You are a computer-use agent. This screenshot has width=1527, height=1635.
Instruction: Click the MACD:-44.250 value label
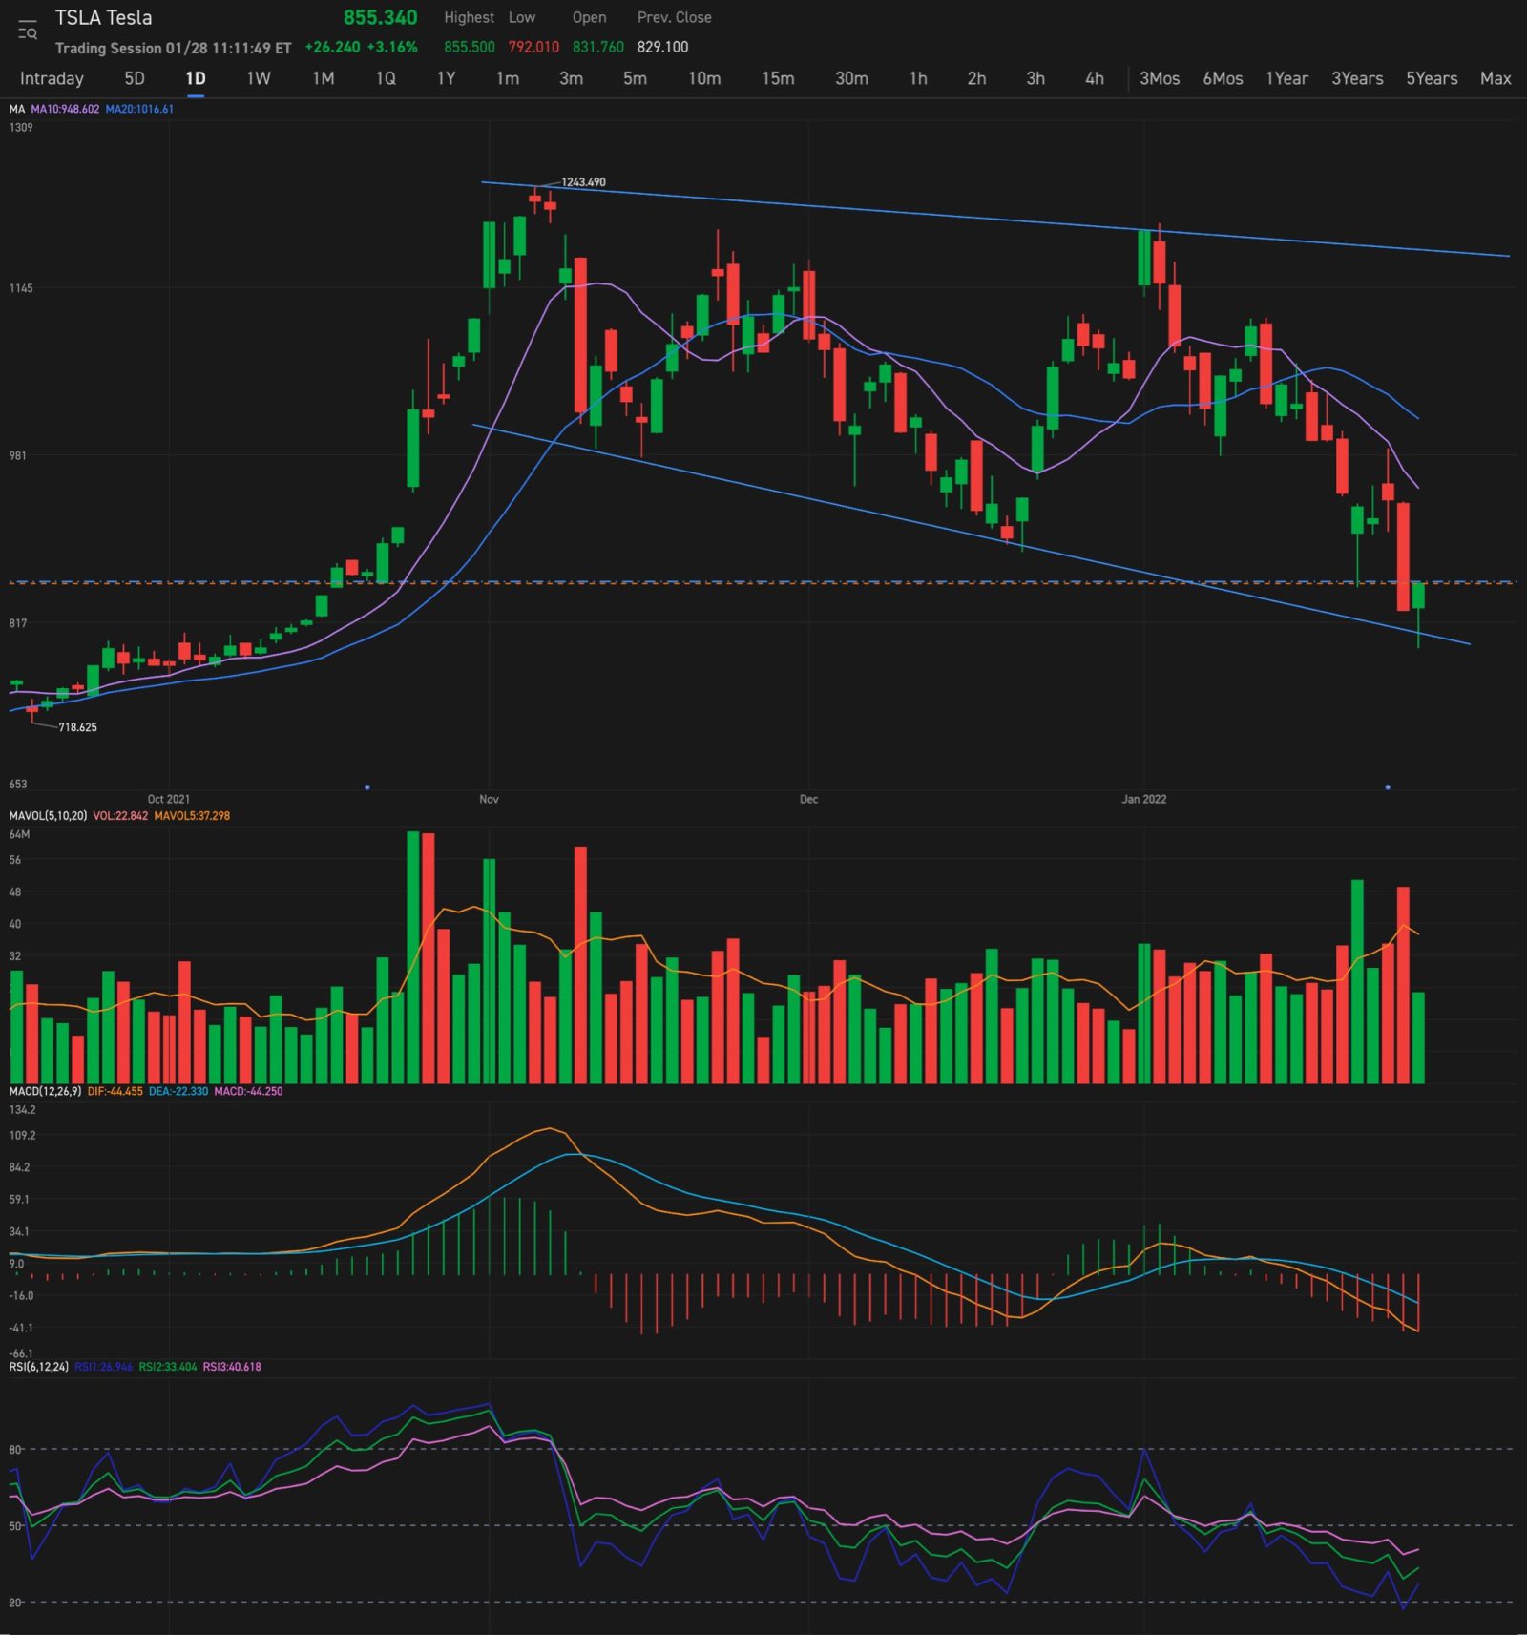(x=248, y=1091)
